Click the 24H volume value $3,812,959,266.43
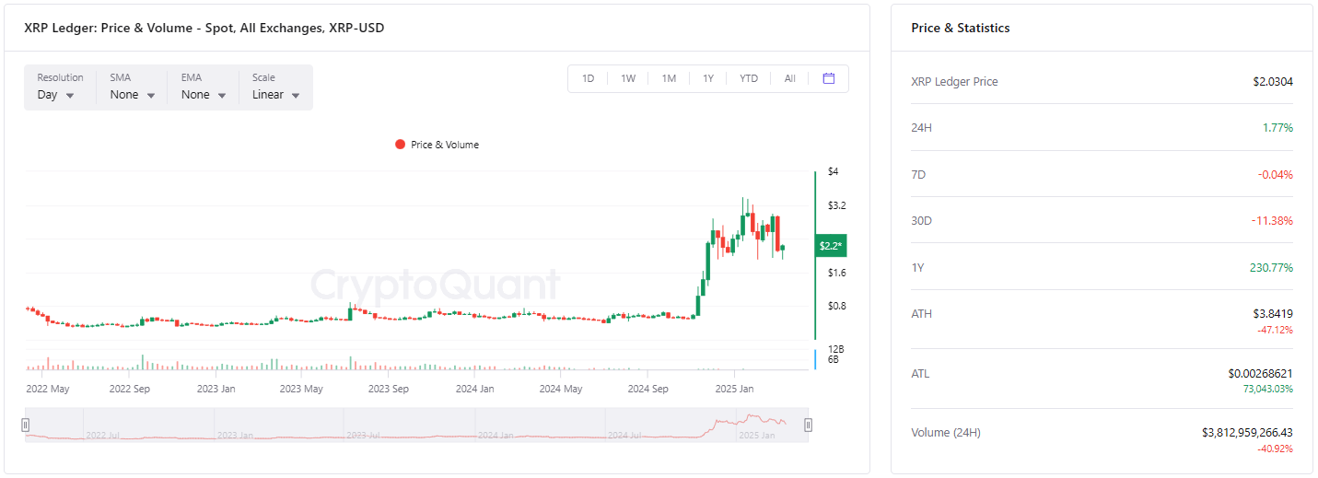Screen dimensions: 1318x478 1248,432
